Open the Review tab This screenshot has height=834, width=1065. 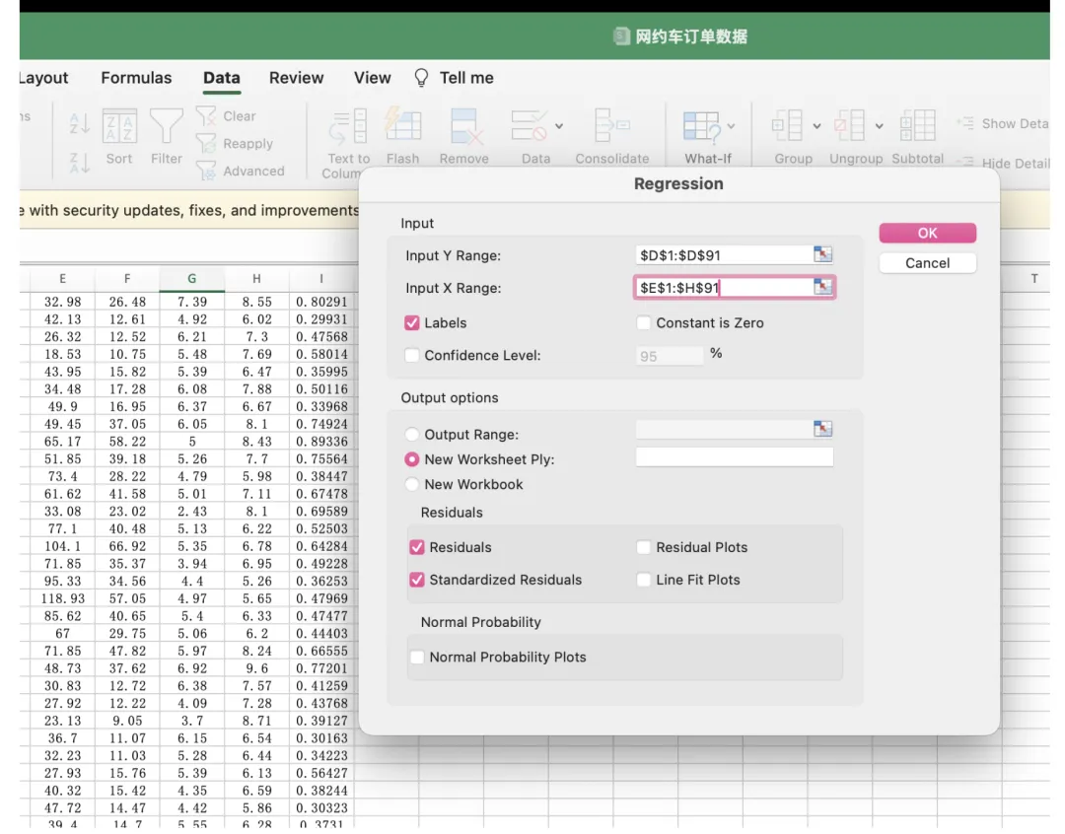click(x=296, y=78)
